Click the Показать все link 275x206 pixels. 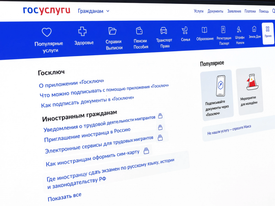tap(64, 197)
